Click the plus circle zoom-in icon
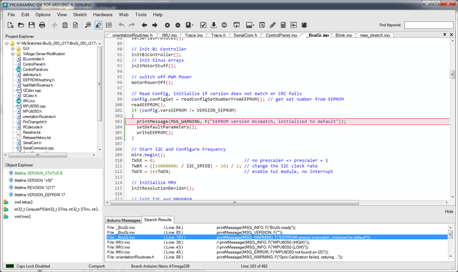This screenshot has width=458, height=272. (167, 25)
